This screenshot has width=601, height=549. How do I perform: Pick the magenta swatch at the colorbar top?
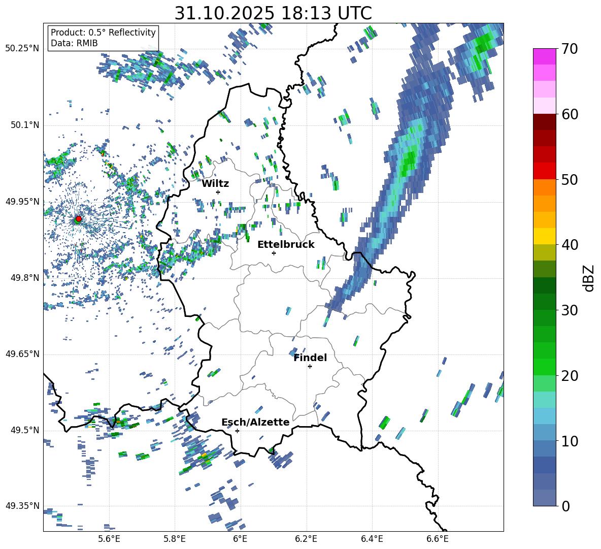544,56
